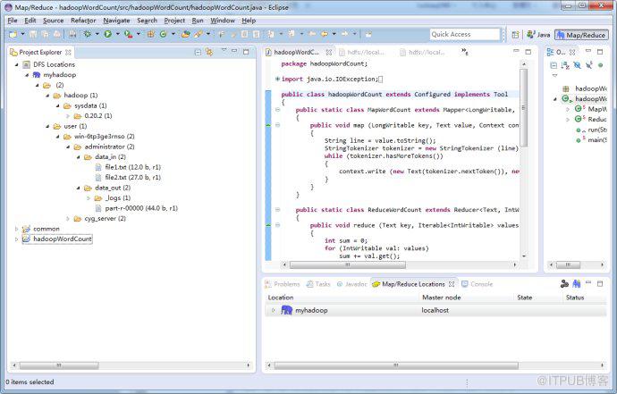Click the Quick Access input field
This screenshot has width=617, height=394.
click(465, 34)
